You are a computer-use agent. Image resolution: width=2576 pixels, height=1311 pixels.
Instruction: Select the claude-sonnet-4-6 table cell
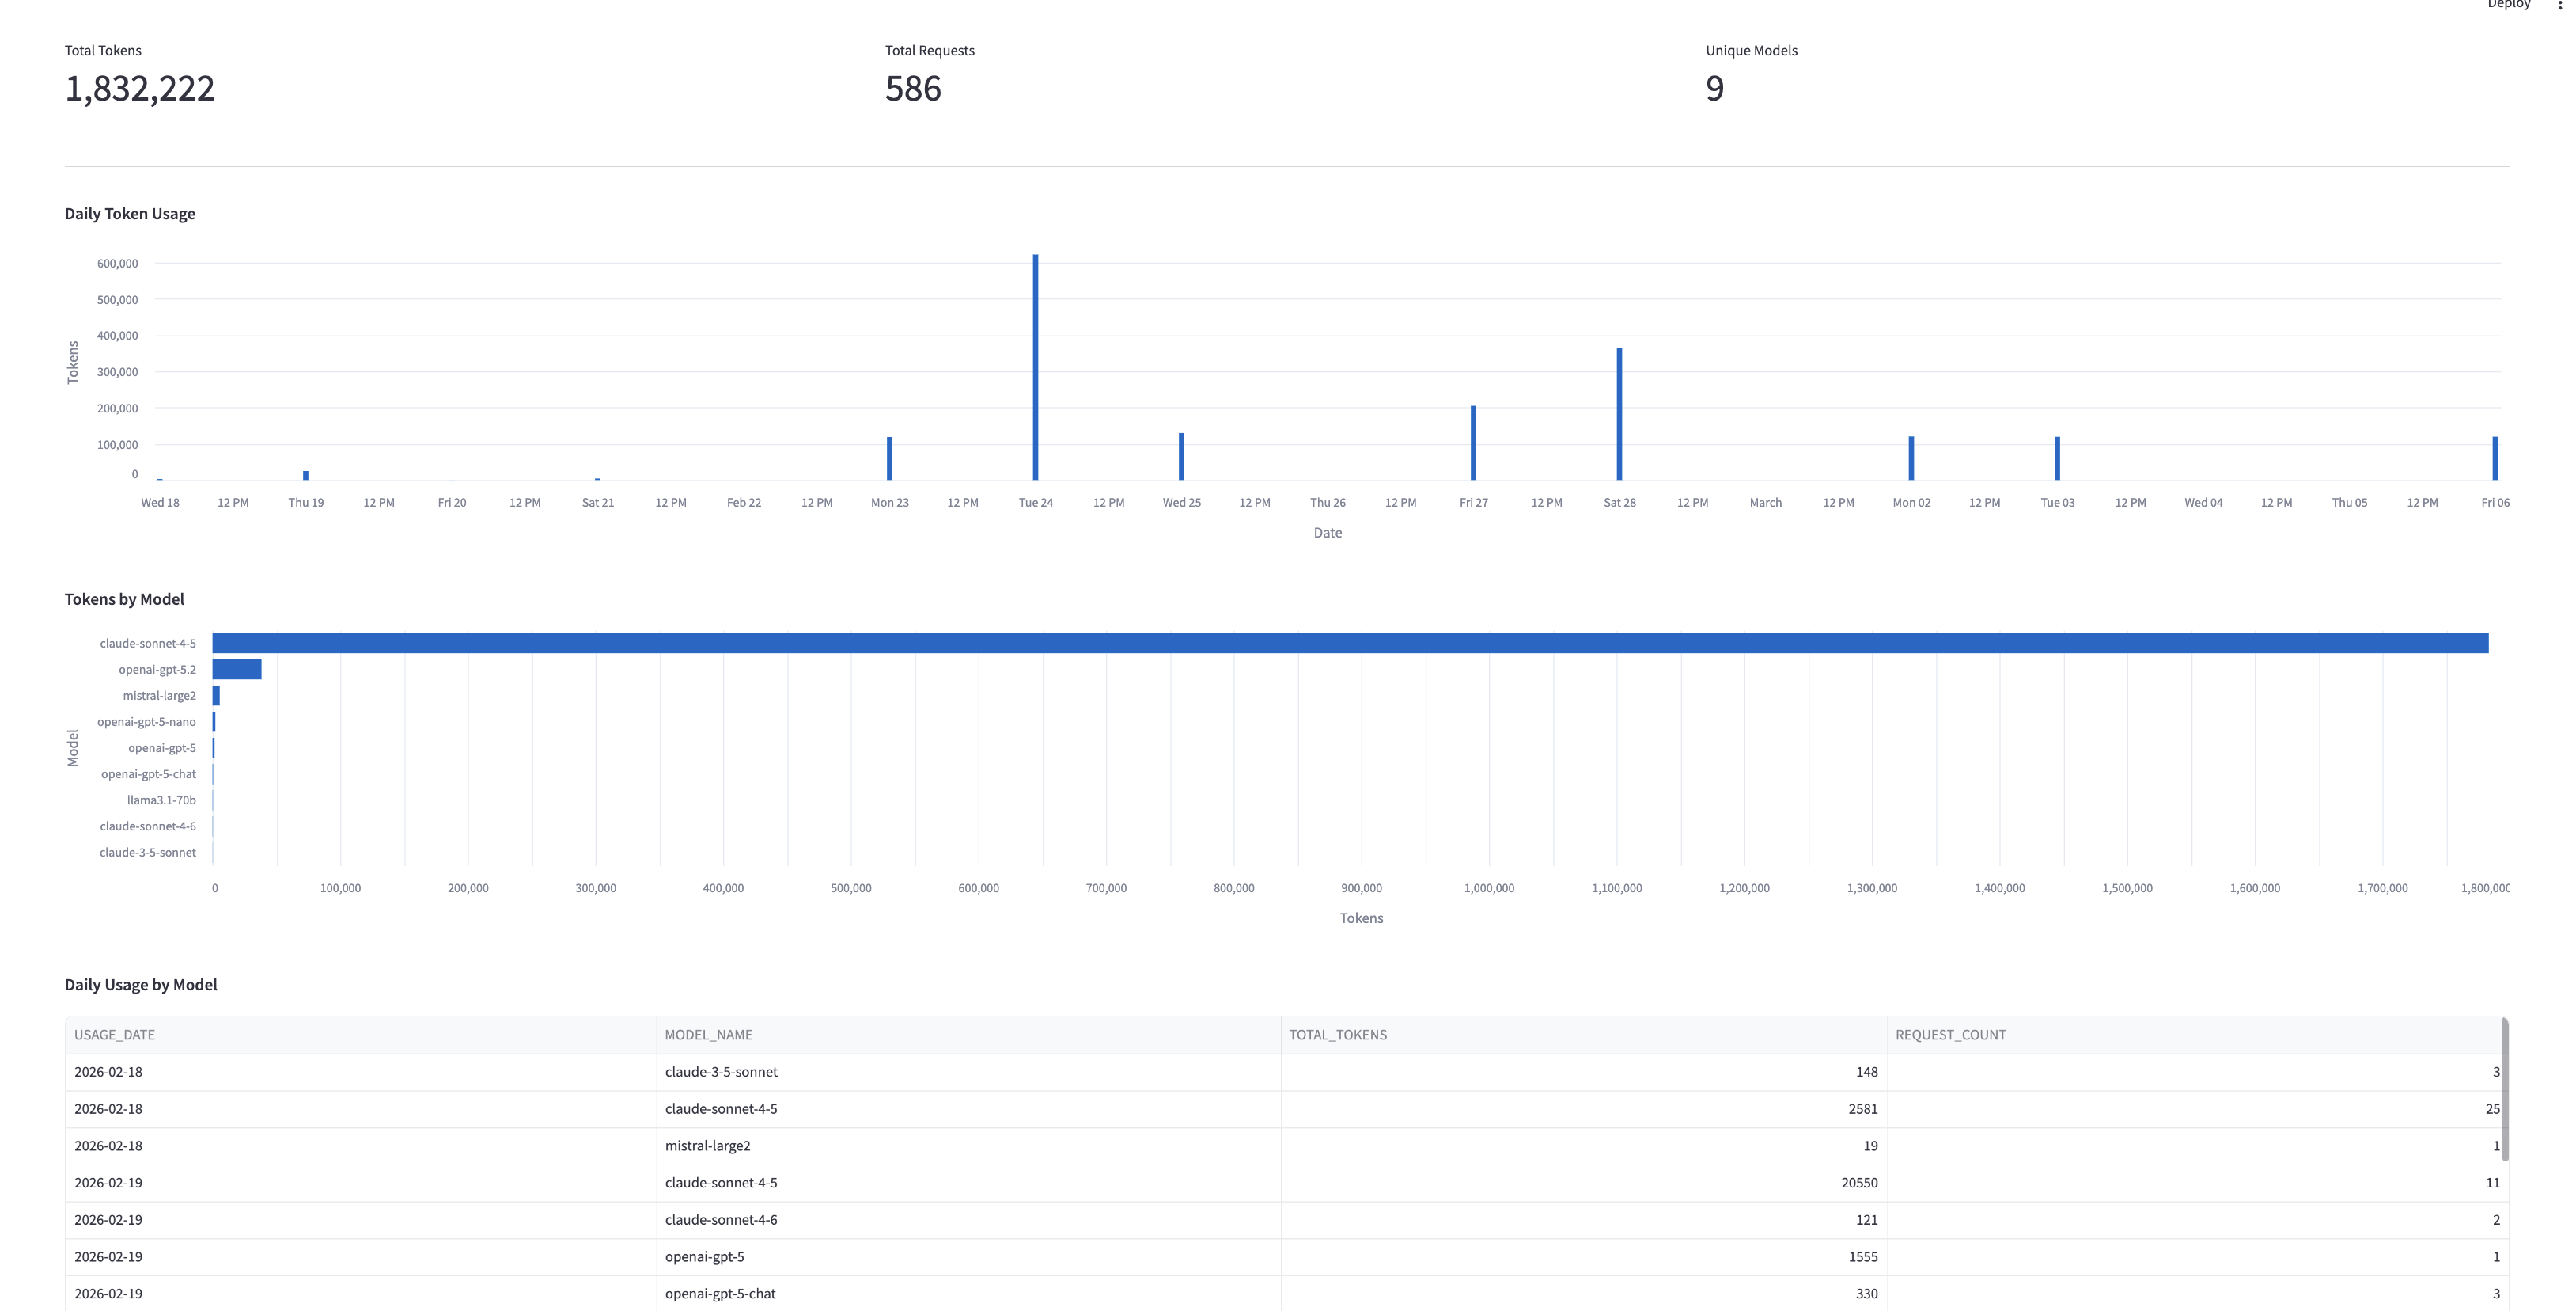coord(721,1220)
